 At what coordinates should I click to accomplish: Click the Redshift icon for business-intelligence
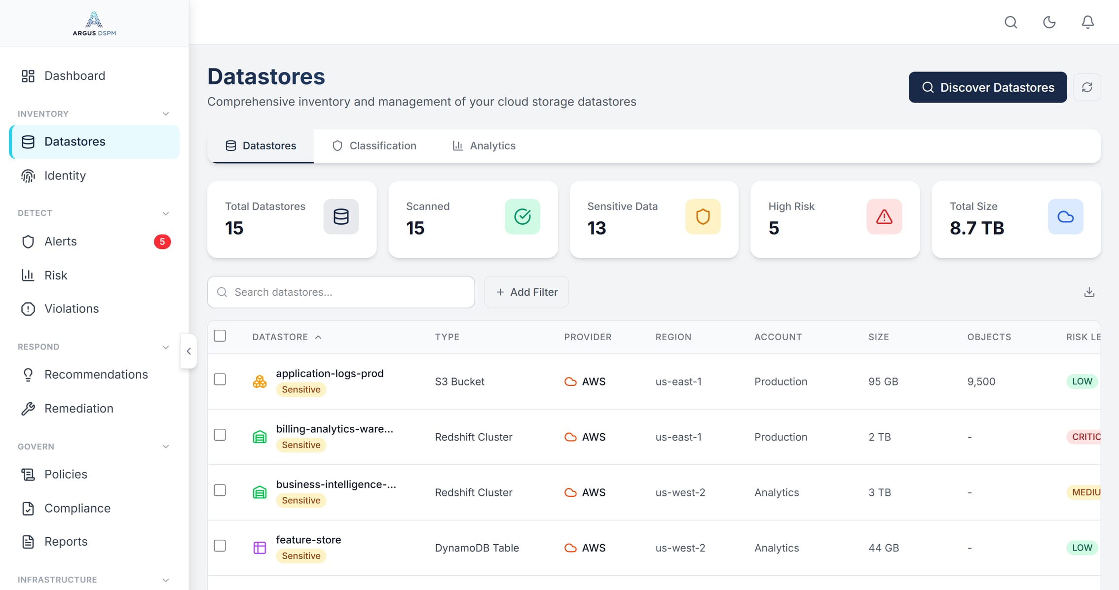(x=260, y=492)
